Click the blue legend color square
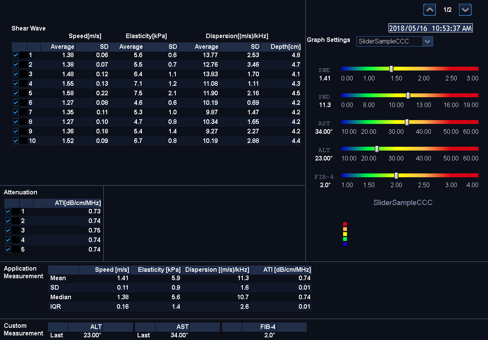The image size is (488, 340). click(x=345, y=244)
